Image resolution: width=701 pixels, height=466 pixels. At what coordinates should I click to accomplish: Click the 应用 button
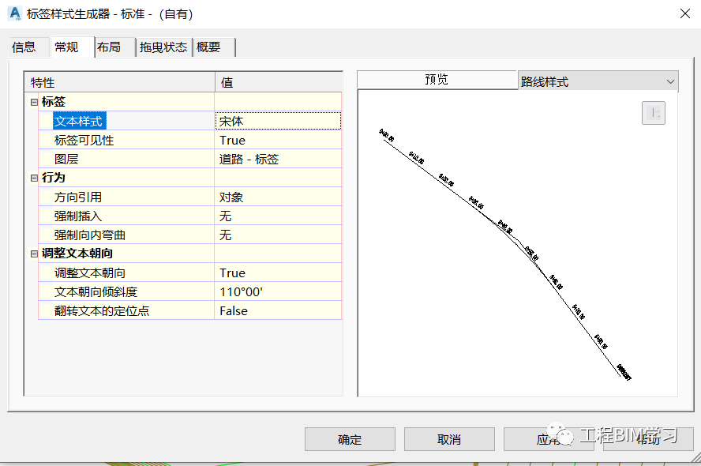(549, 439)
